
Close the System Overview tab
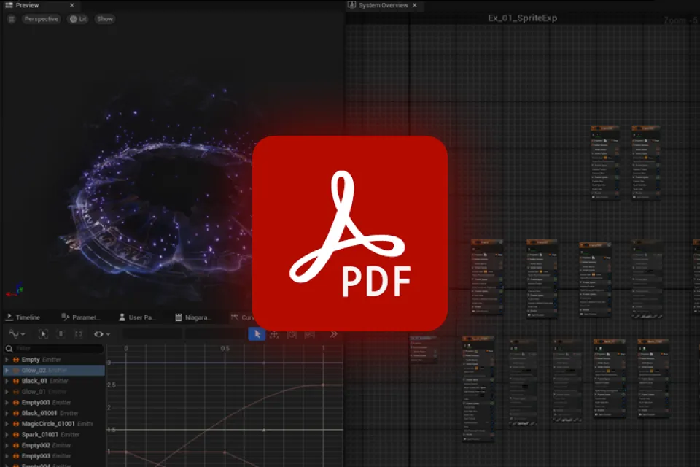tap(415, 5)
